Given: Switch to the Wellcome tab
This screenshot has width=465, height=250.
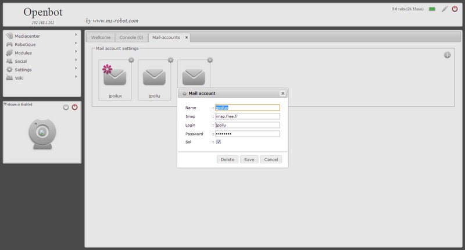Looking at the screenshot, I should [101, 37].
